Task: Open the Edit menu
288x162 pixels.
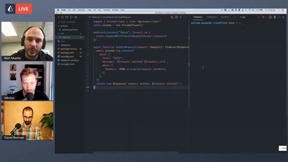Action: [74, 10]
